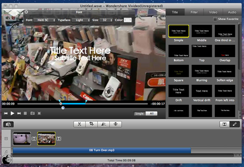Open the transitions panel icon
The width and height of the screenshot is (244, 167).
coord(224,124)
